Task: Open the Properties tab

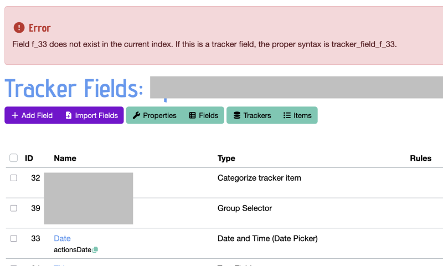Action: click(x=154, y=115)
